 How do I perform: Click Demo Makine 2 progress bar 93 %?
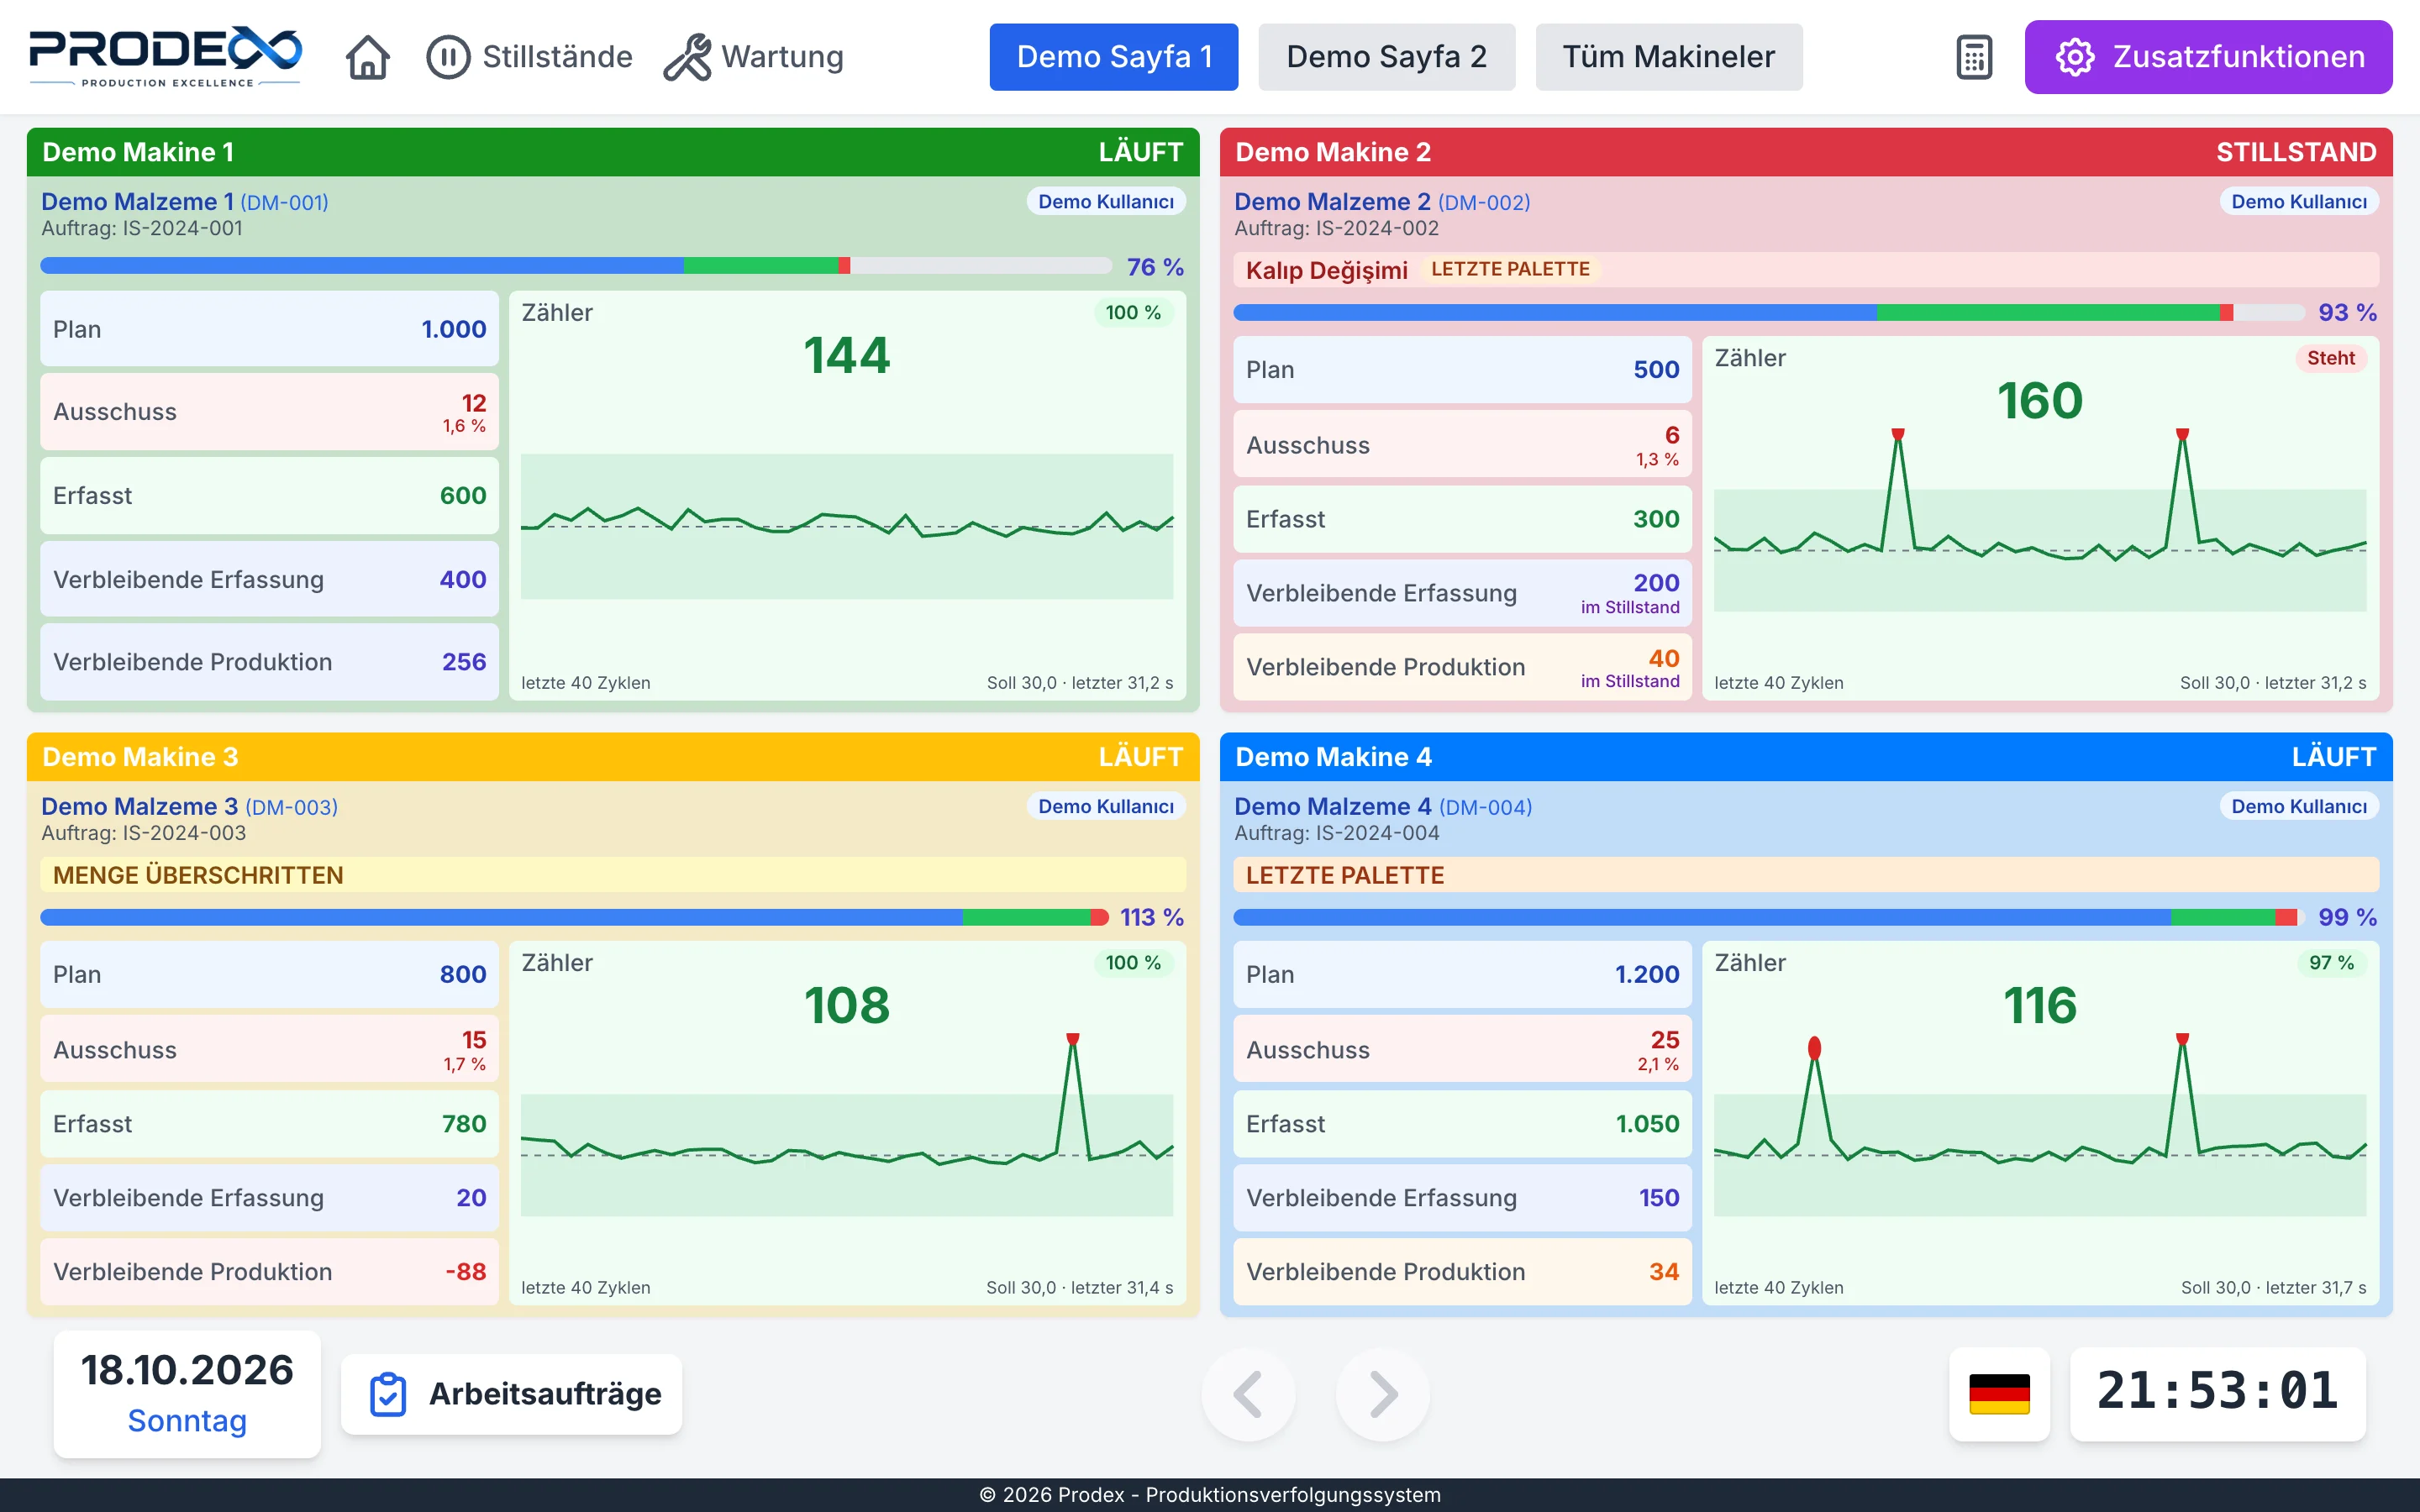click(x=1769, y=313)
